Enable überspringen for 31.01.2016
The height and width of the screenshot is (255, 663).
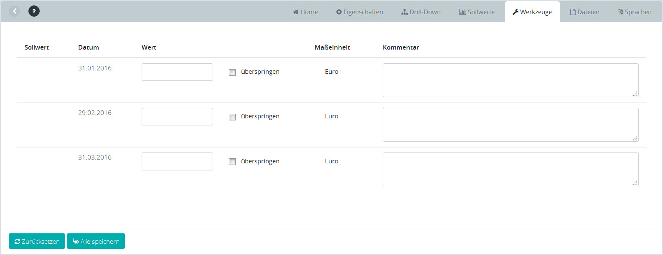click(x=232, y=72)
